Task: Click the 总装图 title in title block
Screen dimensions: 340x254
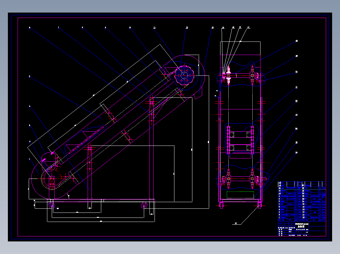Action: point(301,227)
